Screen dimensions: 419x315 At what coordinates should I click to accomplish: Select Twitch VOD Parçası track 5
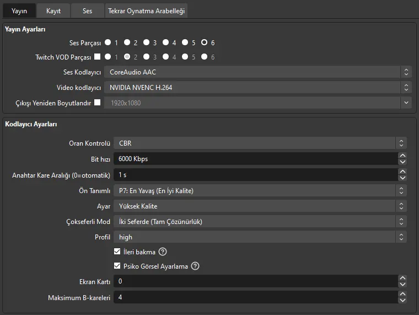(x=185, y=57)
